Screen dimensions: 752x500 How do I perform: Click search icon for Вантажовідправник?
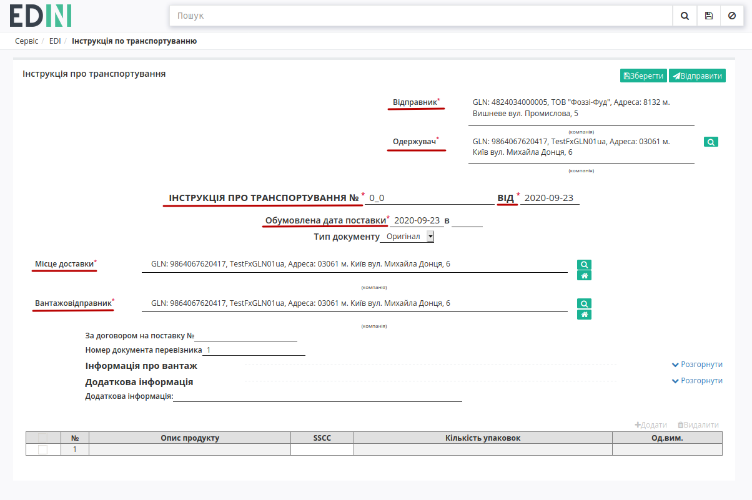[x=584, y=303]
